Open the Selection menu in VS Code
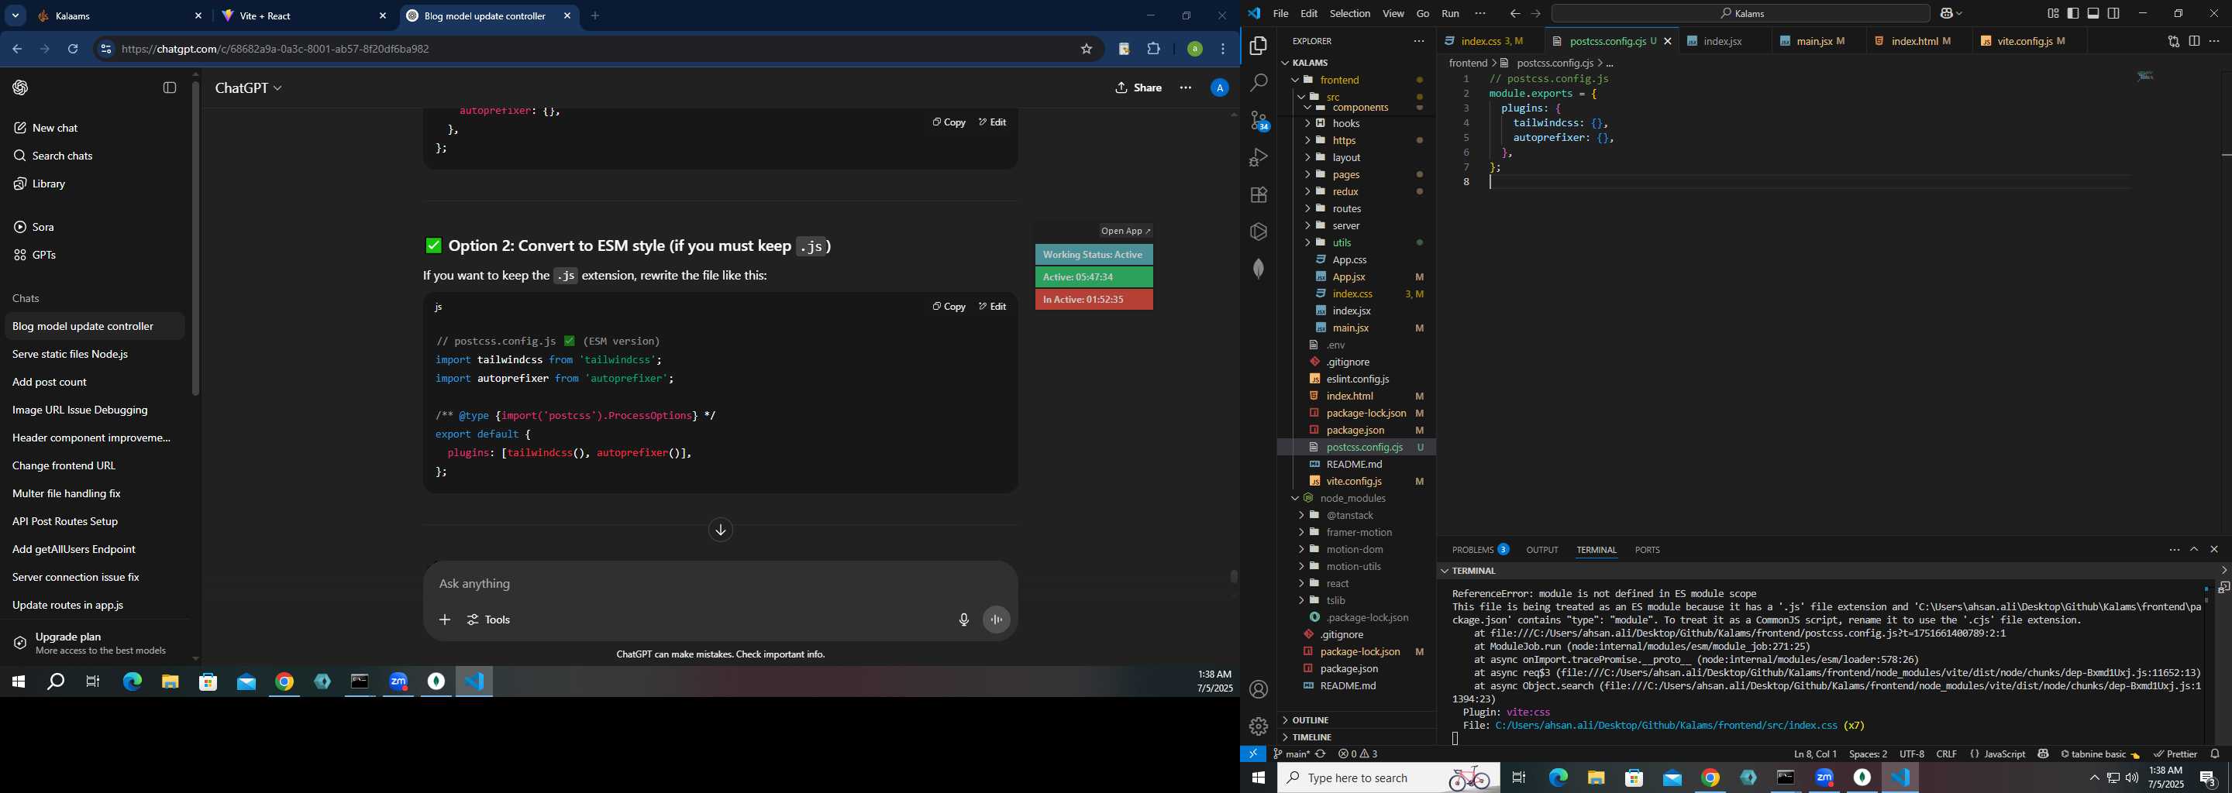Viewport: 2232px width, 793px height. pos(1350,14)
